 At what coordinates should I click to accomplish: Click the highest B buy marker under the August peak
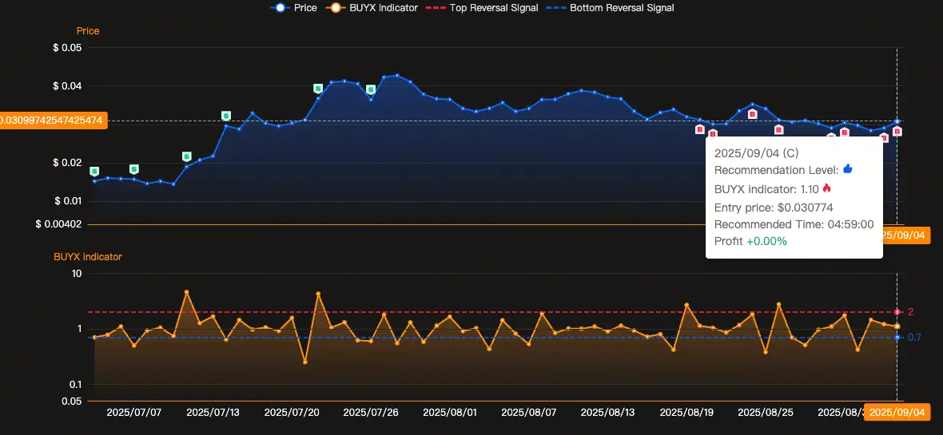[752, 113]
